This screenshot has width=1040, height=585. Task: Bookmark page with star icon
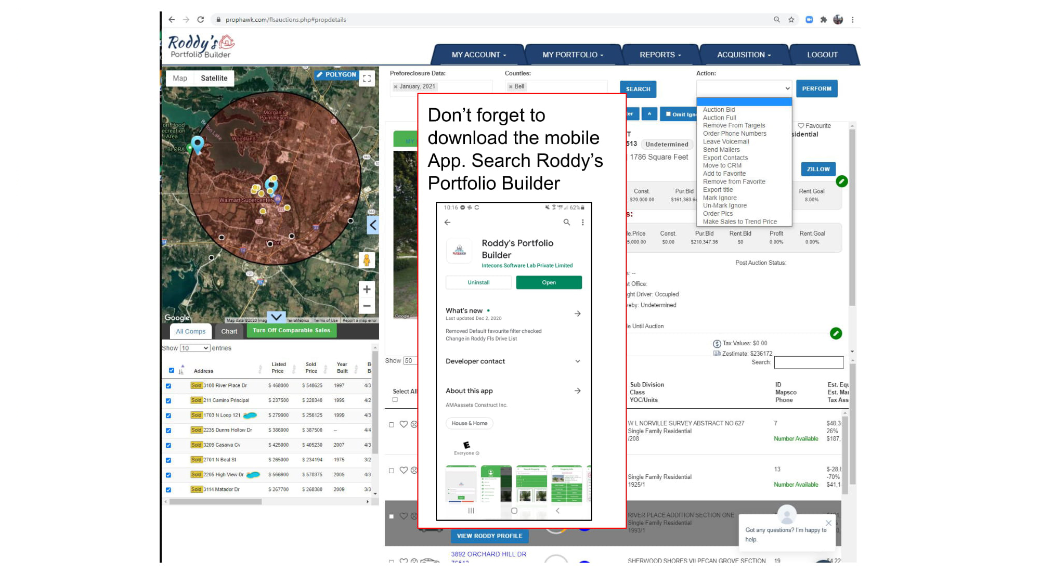pos(791,20)
